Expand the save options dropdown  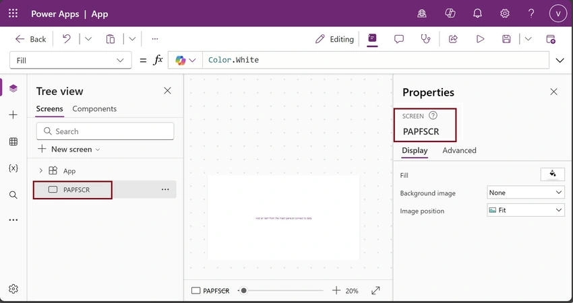click(x=528, y=39)
